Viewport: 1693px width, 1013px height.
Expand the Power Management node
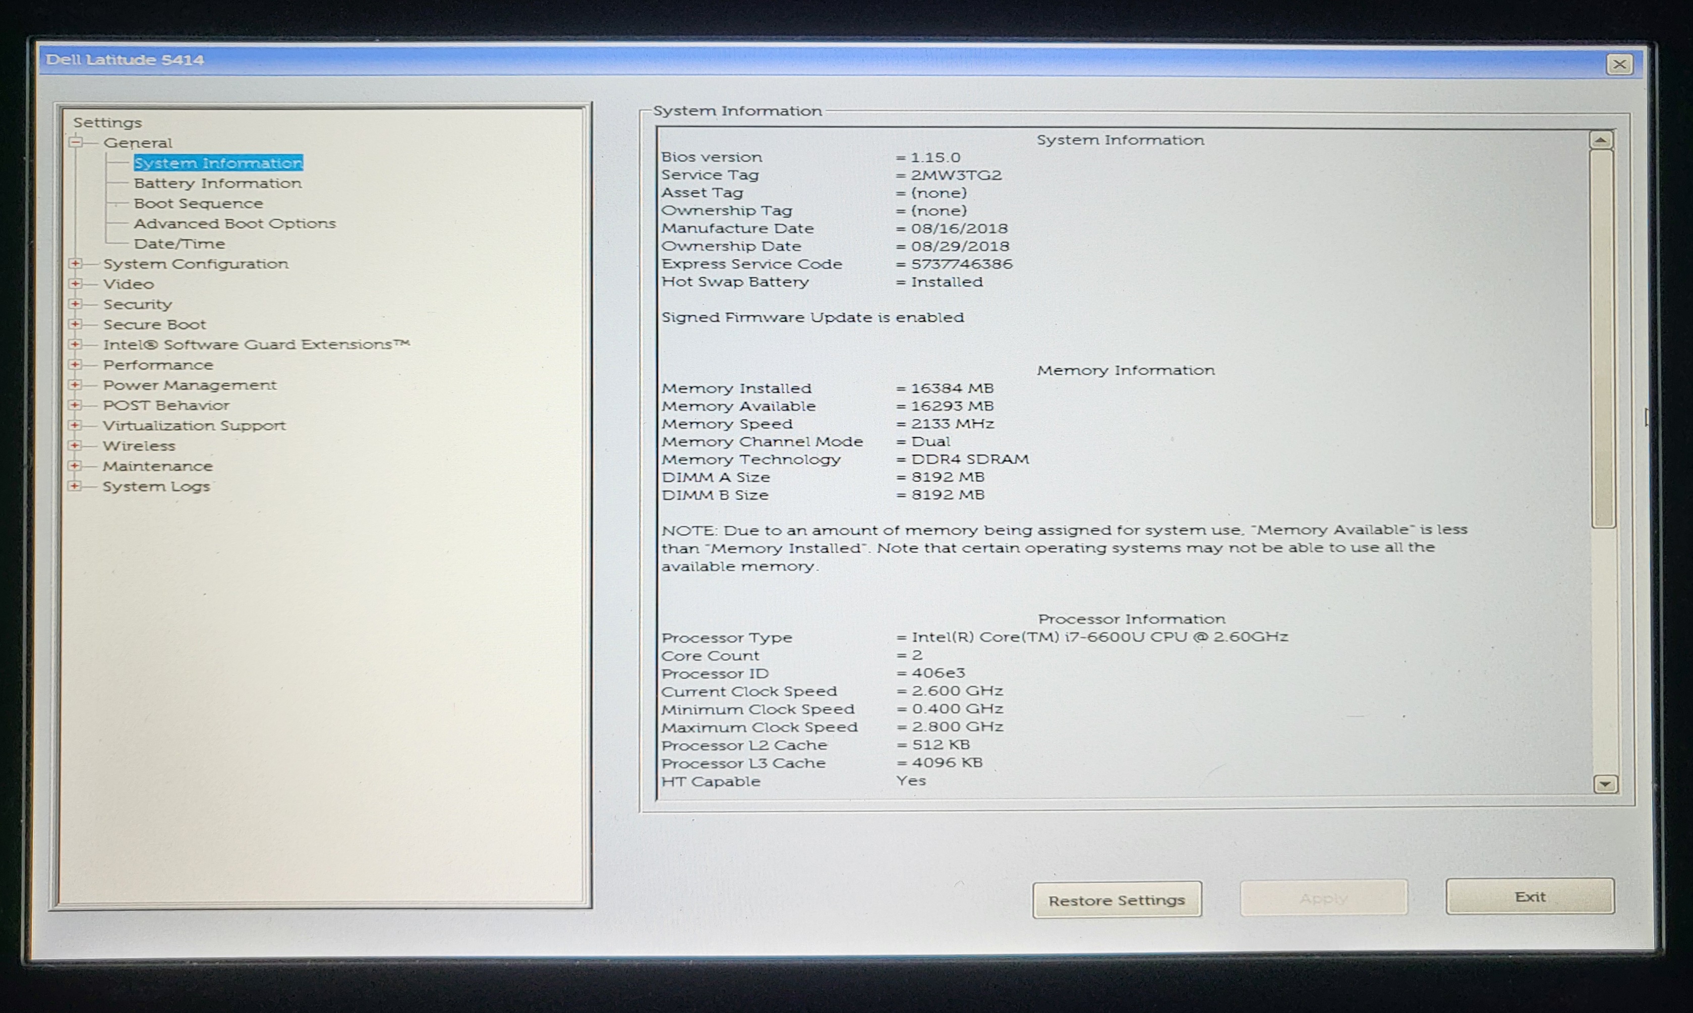[x=76, y=385]
